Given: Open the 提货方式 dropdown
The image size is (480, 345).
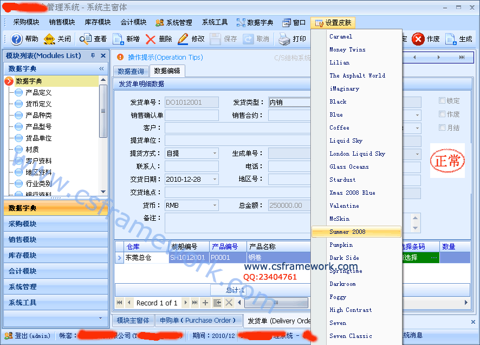Looking at the screenshot, I should (215, 154).
